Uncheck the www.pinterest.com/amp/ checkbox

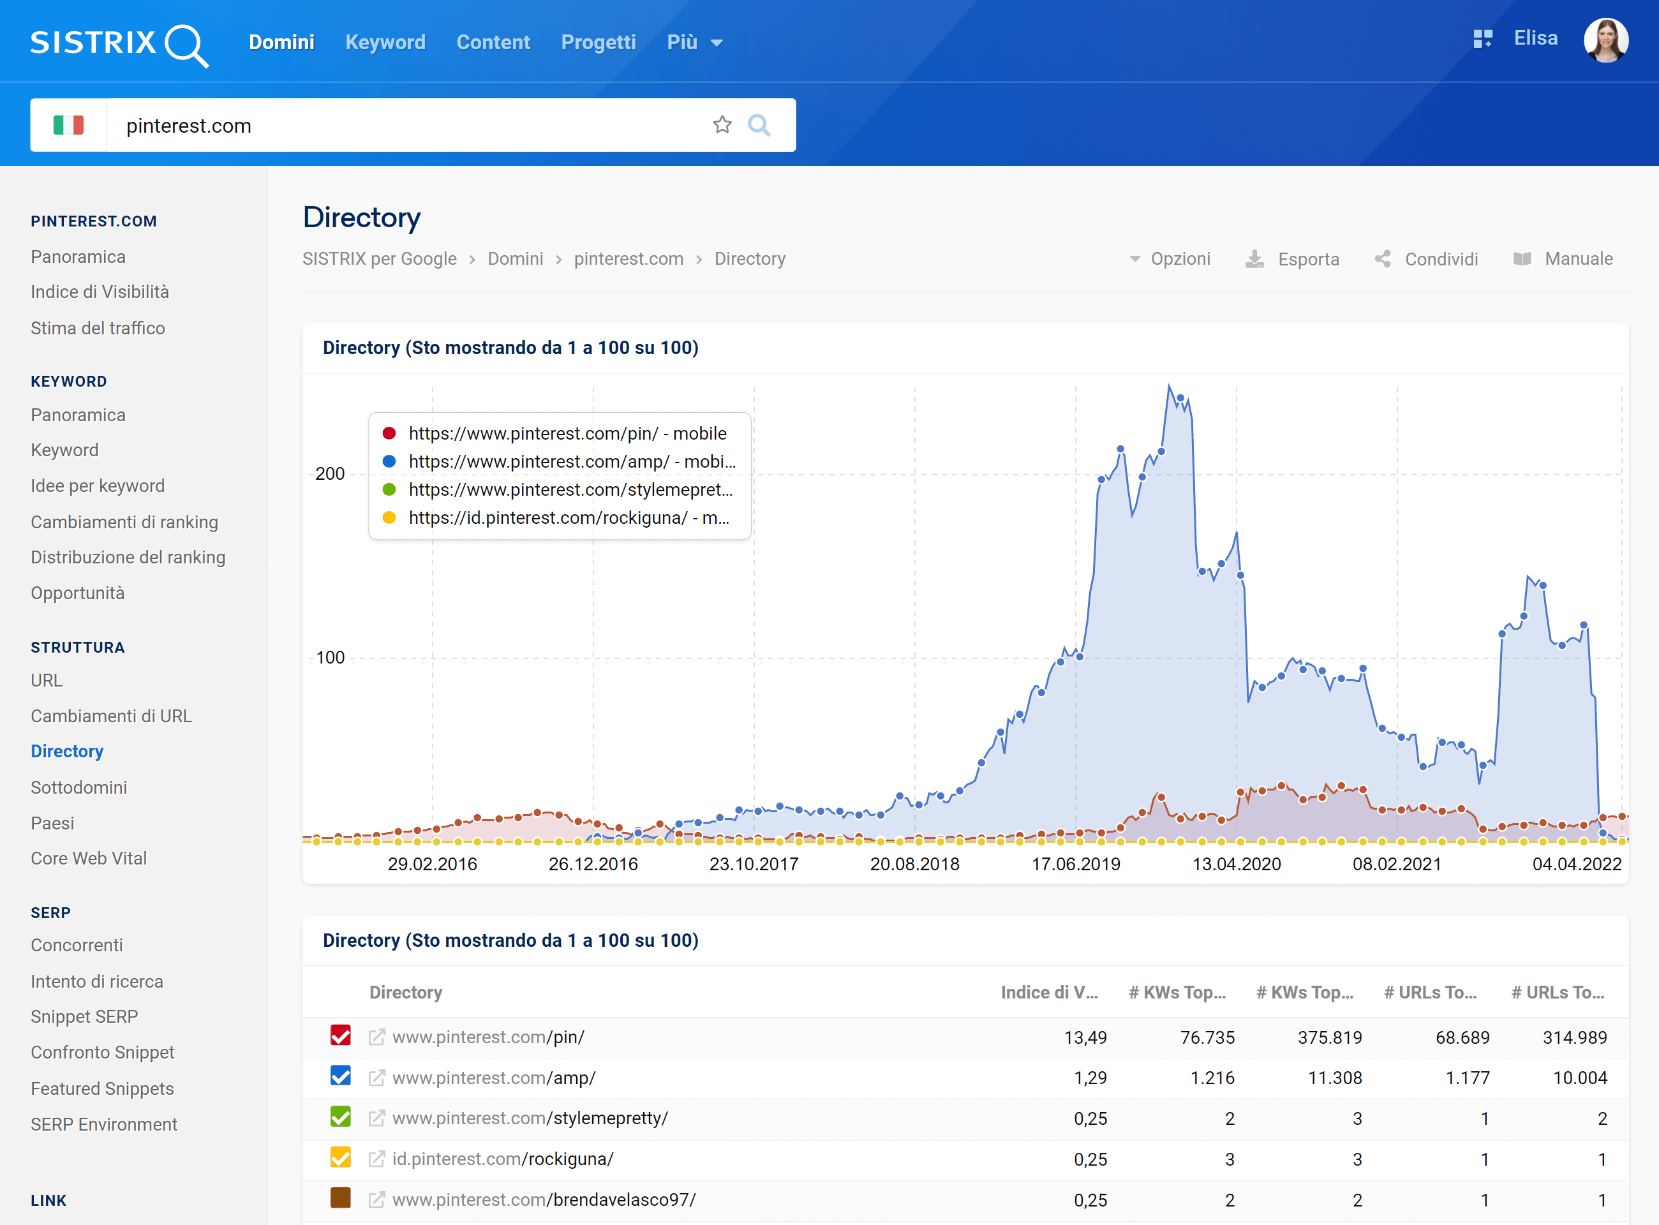[x=340, y=1076]
